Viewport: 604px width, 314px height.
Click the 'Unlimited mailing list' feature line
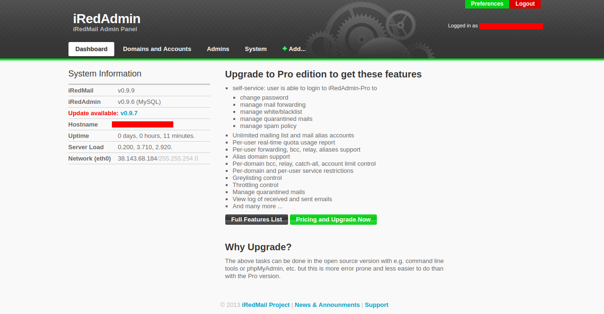(x=293, y=136)
